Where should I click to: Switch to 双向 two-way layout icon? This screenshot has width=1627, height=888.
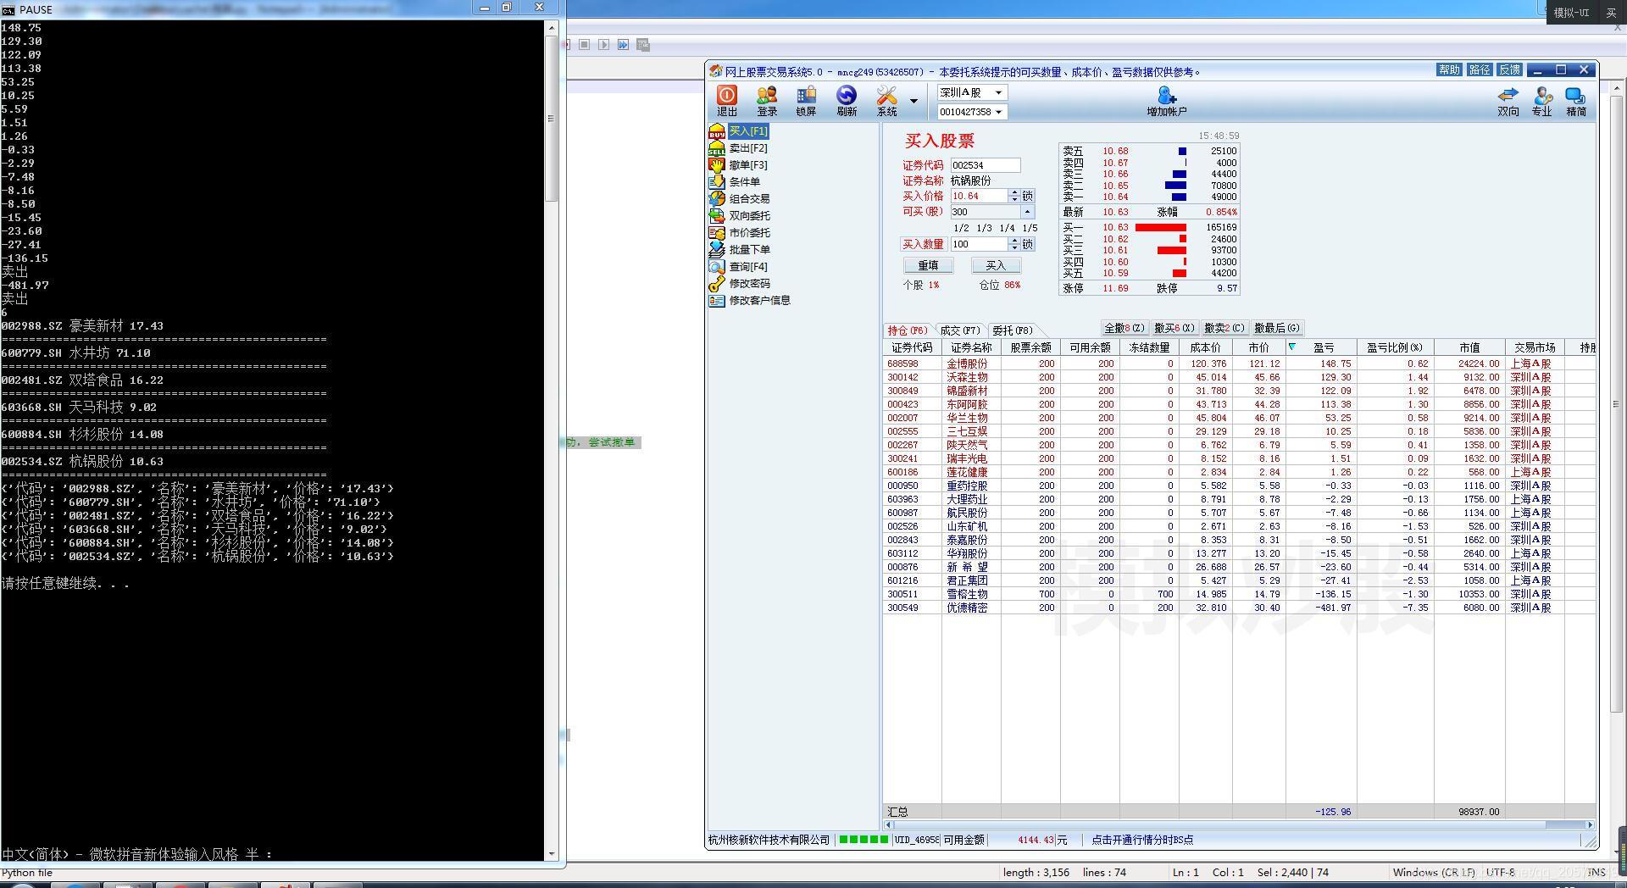point(1508,100)
